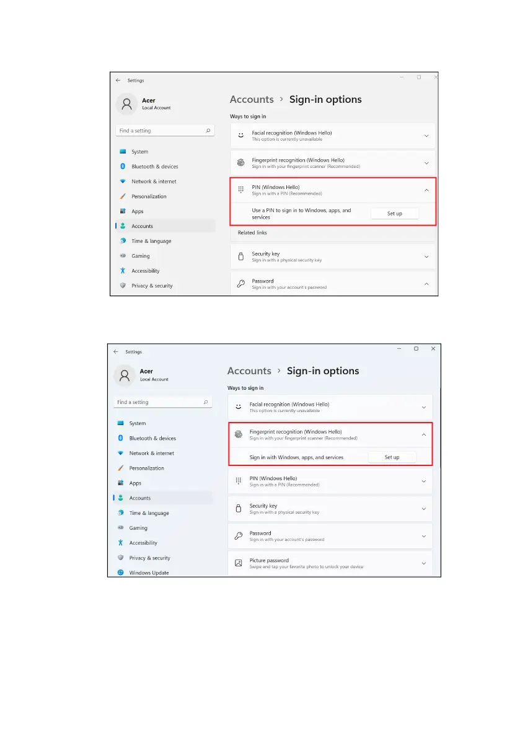Click Set up for fingerprint sign-in

pos(392,457)
